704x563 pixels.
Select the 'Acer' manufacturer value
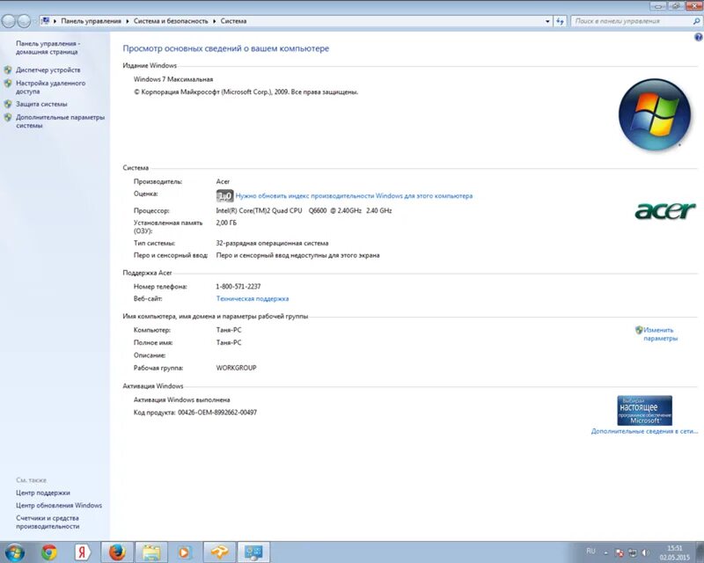[x=223, y=182]
